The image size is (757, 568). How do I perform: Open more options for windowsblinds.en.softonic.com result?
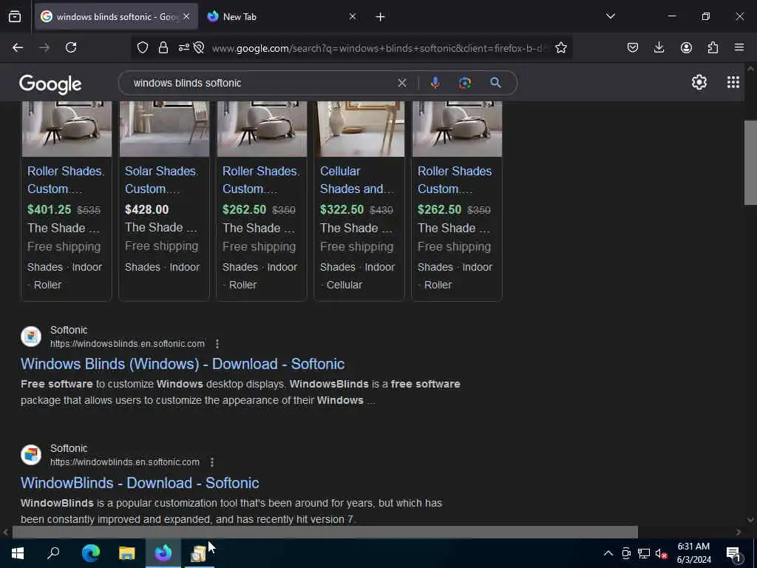point(217,343)
